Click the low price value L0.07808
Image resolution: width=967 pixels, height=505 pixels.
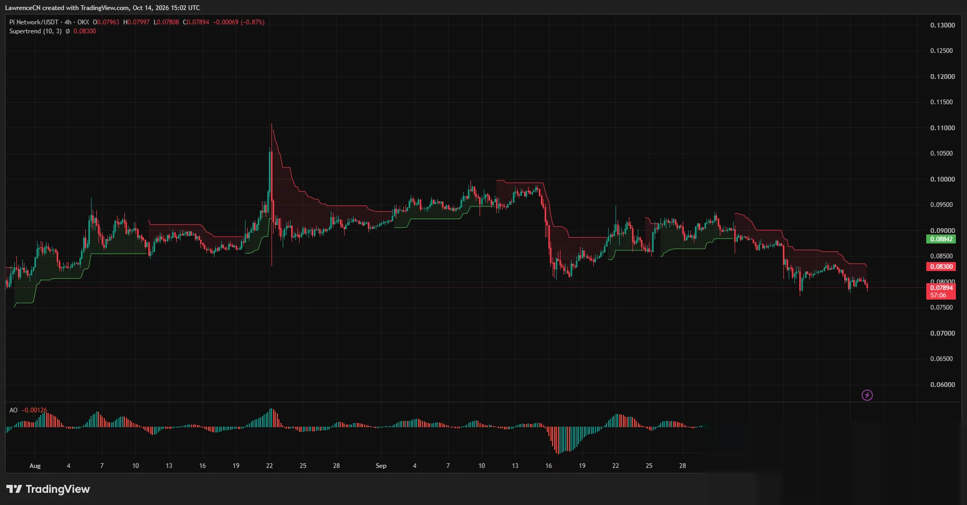tap(166, 22)
